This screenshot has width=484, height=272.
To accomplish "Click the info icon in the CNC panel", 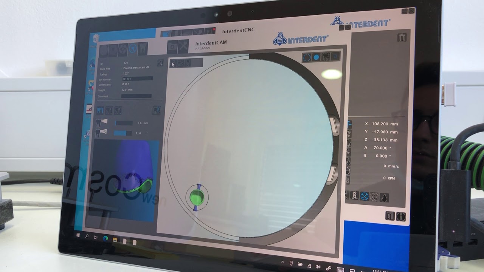I will point(401,216).
